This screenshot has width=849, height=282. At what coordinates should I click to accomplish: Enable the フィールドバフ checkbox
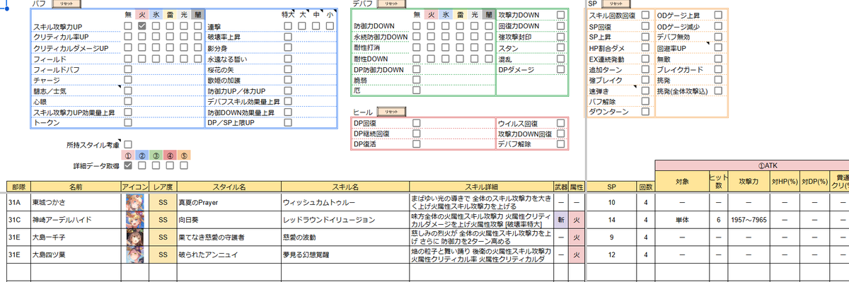click(x=128, y=69)
